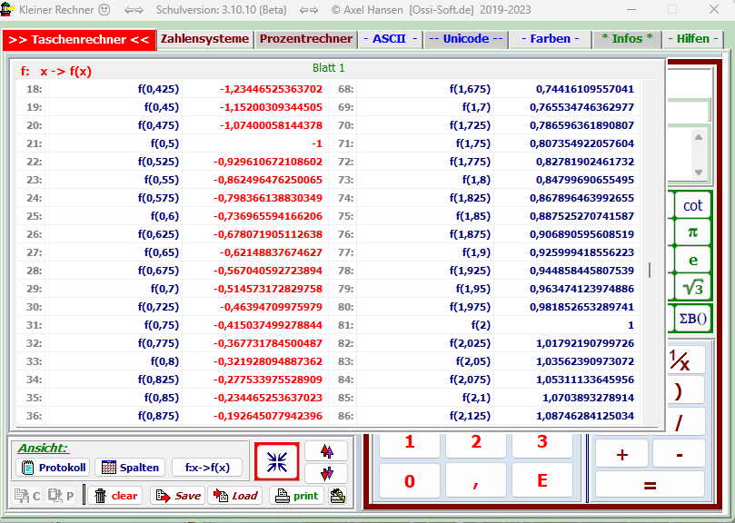Switch view to Spalten
Image resolution: width=735 pixels, height=523 pixels.
tap(130, 468)
